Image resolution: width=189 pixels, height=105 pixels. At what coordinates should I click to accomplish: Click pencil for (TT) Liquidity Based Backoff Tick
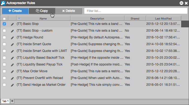(x=12, y=58)
